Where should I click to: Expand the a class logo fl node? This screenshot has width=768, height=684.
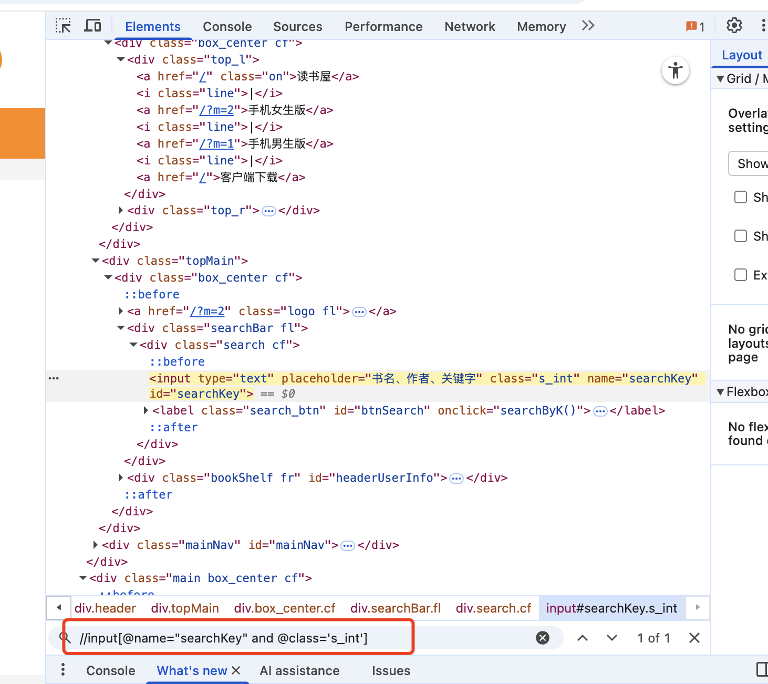point(121,311)
